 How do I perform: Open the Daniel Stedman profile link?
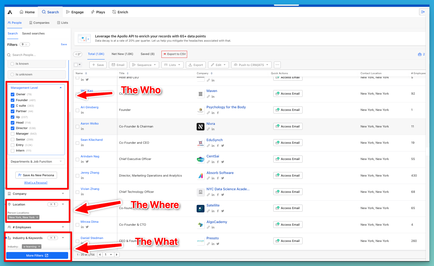pyautogui.click(x=92, y=238)
